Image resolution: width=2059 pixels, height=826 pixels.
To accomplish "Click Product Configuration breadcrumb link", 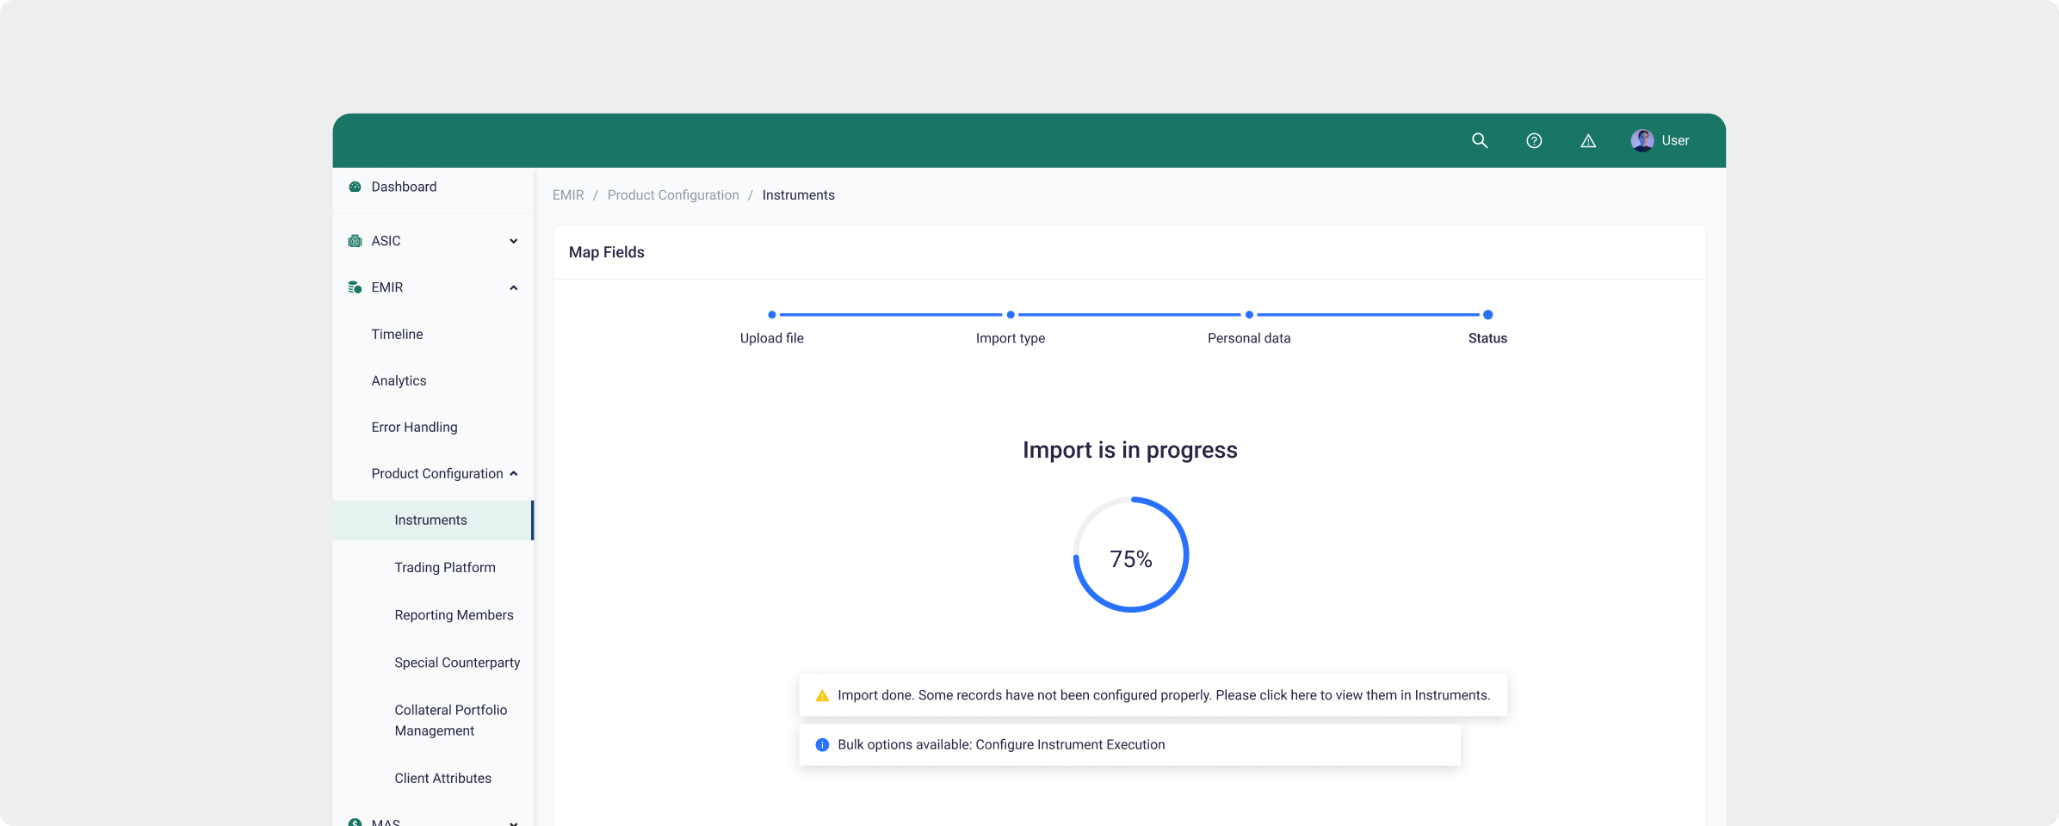I will coord(673,195).
